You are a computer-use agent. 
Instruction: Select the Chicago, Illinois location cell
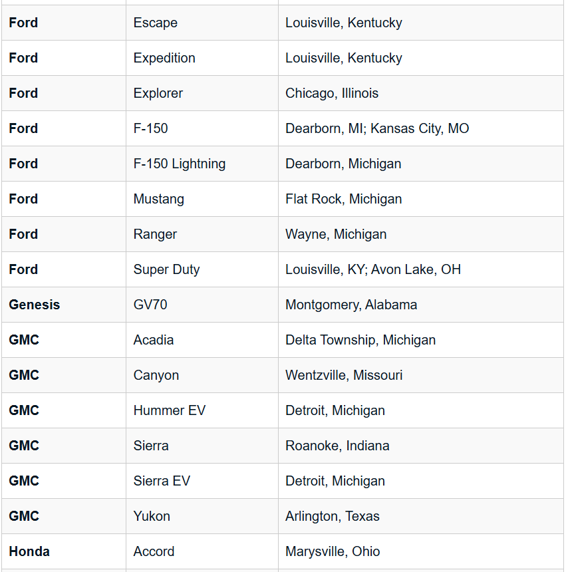pos(332,93)
